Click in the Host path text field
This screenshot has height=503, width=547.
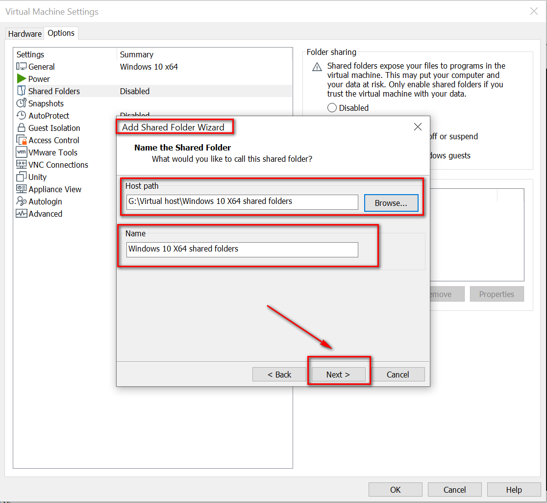click(242, 202)
